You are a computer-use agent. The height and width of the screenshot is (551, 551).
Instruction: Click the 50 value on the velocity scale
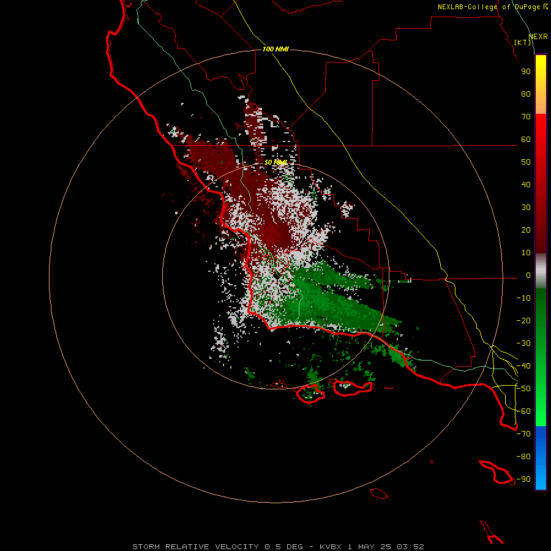point(526,162)
